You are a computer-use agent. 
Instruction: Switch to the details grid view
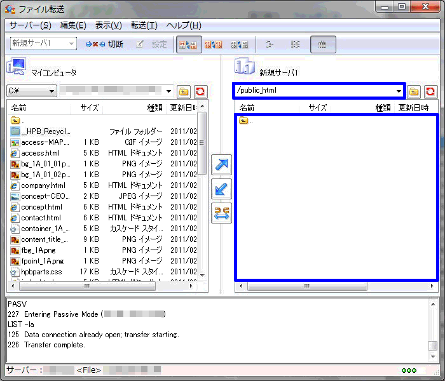point(323,44)
